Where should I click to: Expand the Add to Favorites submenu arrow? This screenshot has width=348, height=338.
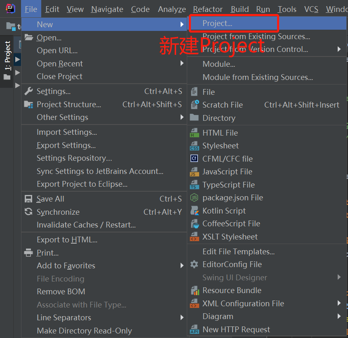182,265
